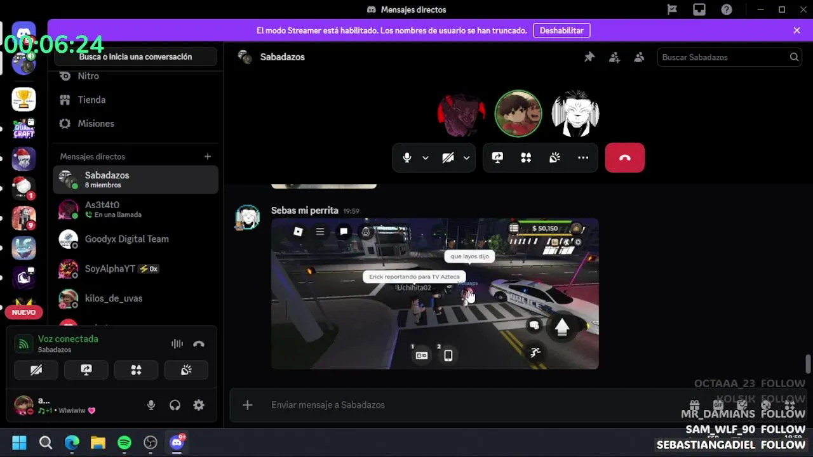Select the red-haired call participant avatar
The height and width of the screenshot is (457, 813).
tap(461, 114)
